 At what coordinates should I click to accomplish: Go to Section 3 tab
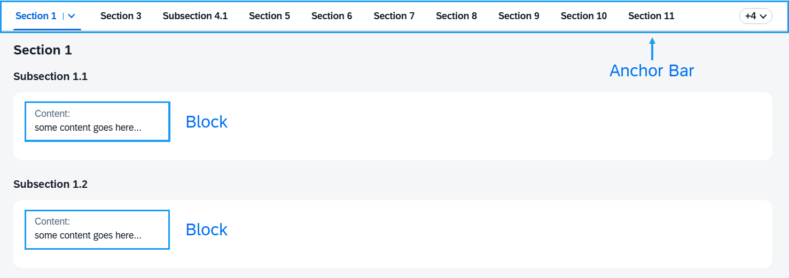click(x=121, y=16)
